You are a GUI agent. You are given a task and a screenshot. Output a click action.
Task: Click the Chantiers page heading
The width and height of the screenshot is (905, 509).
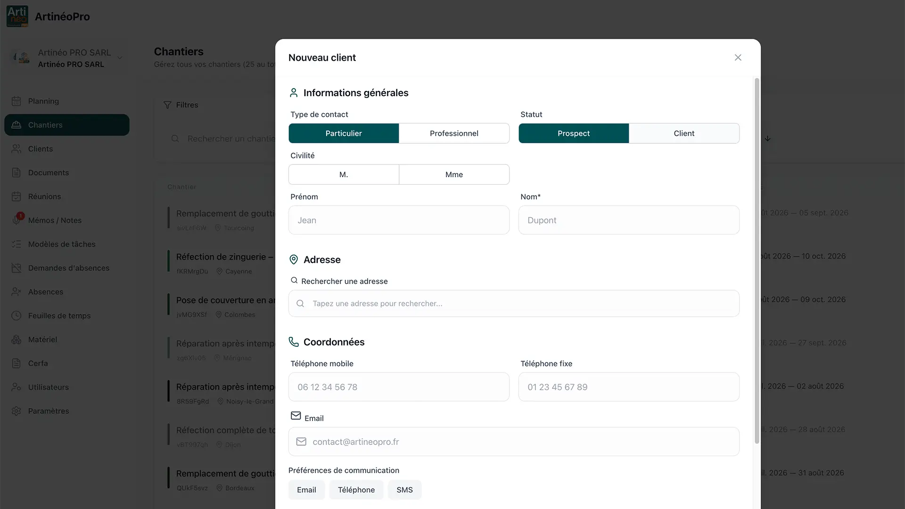[x=179, y=51]
